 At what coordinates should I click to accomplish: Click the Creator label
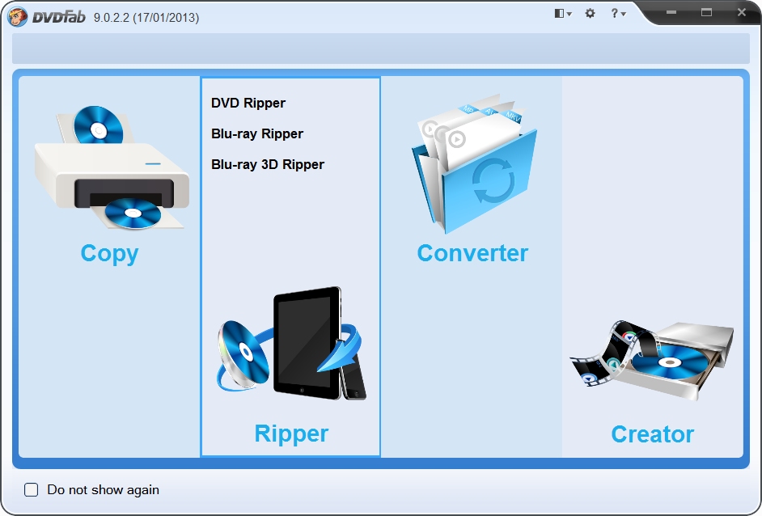pyautogui.click(x=652, y=434)
